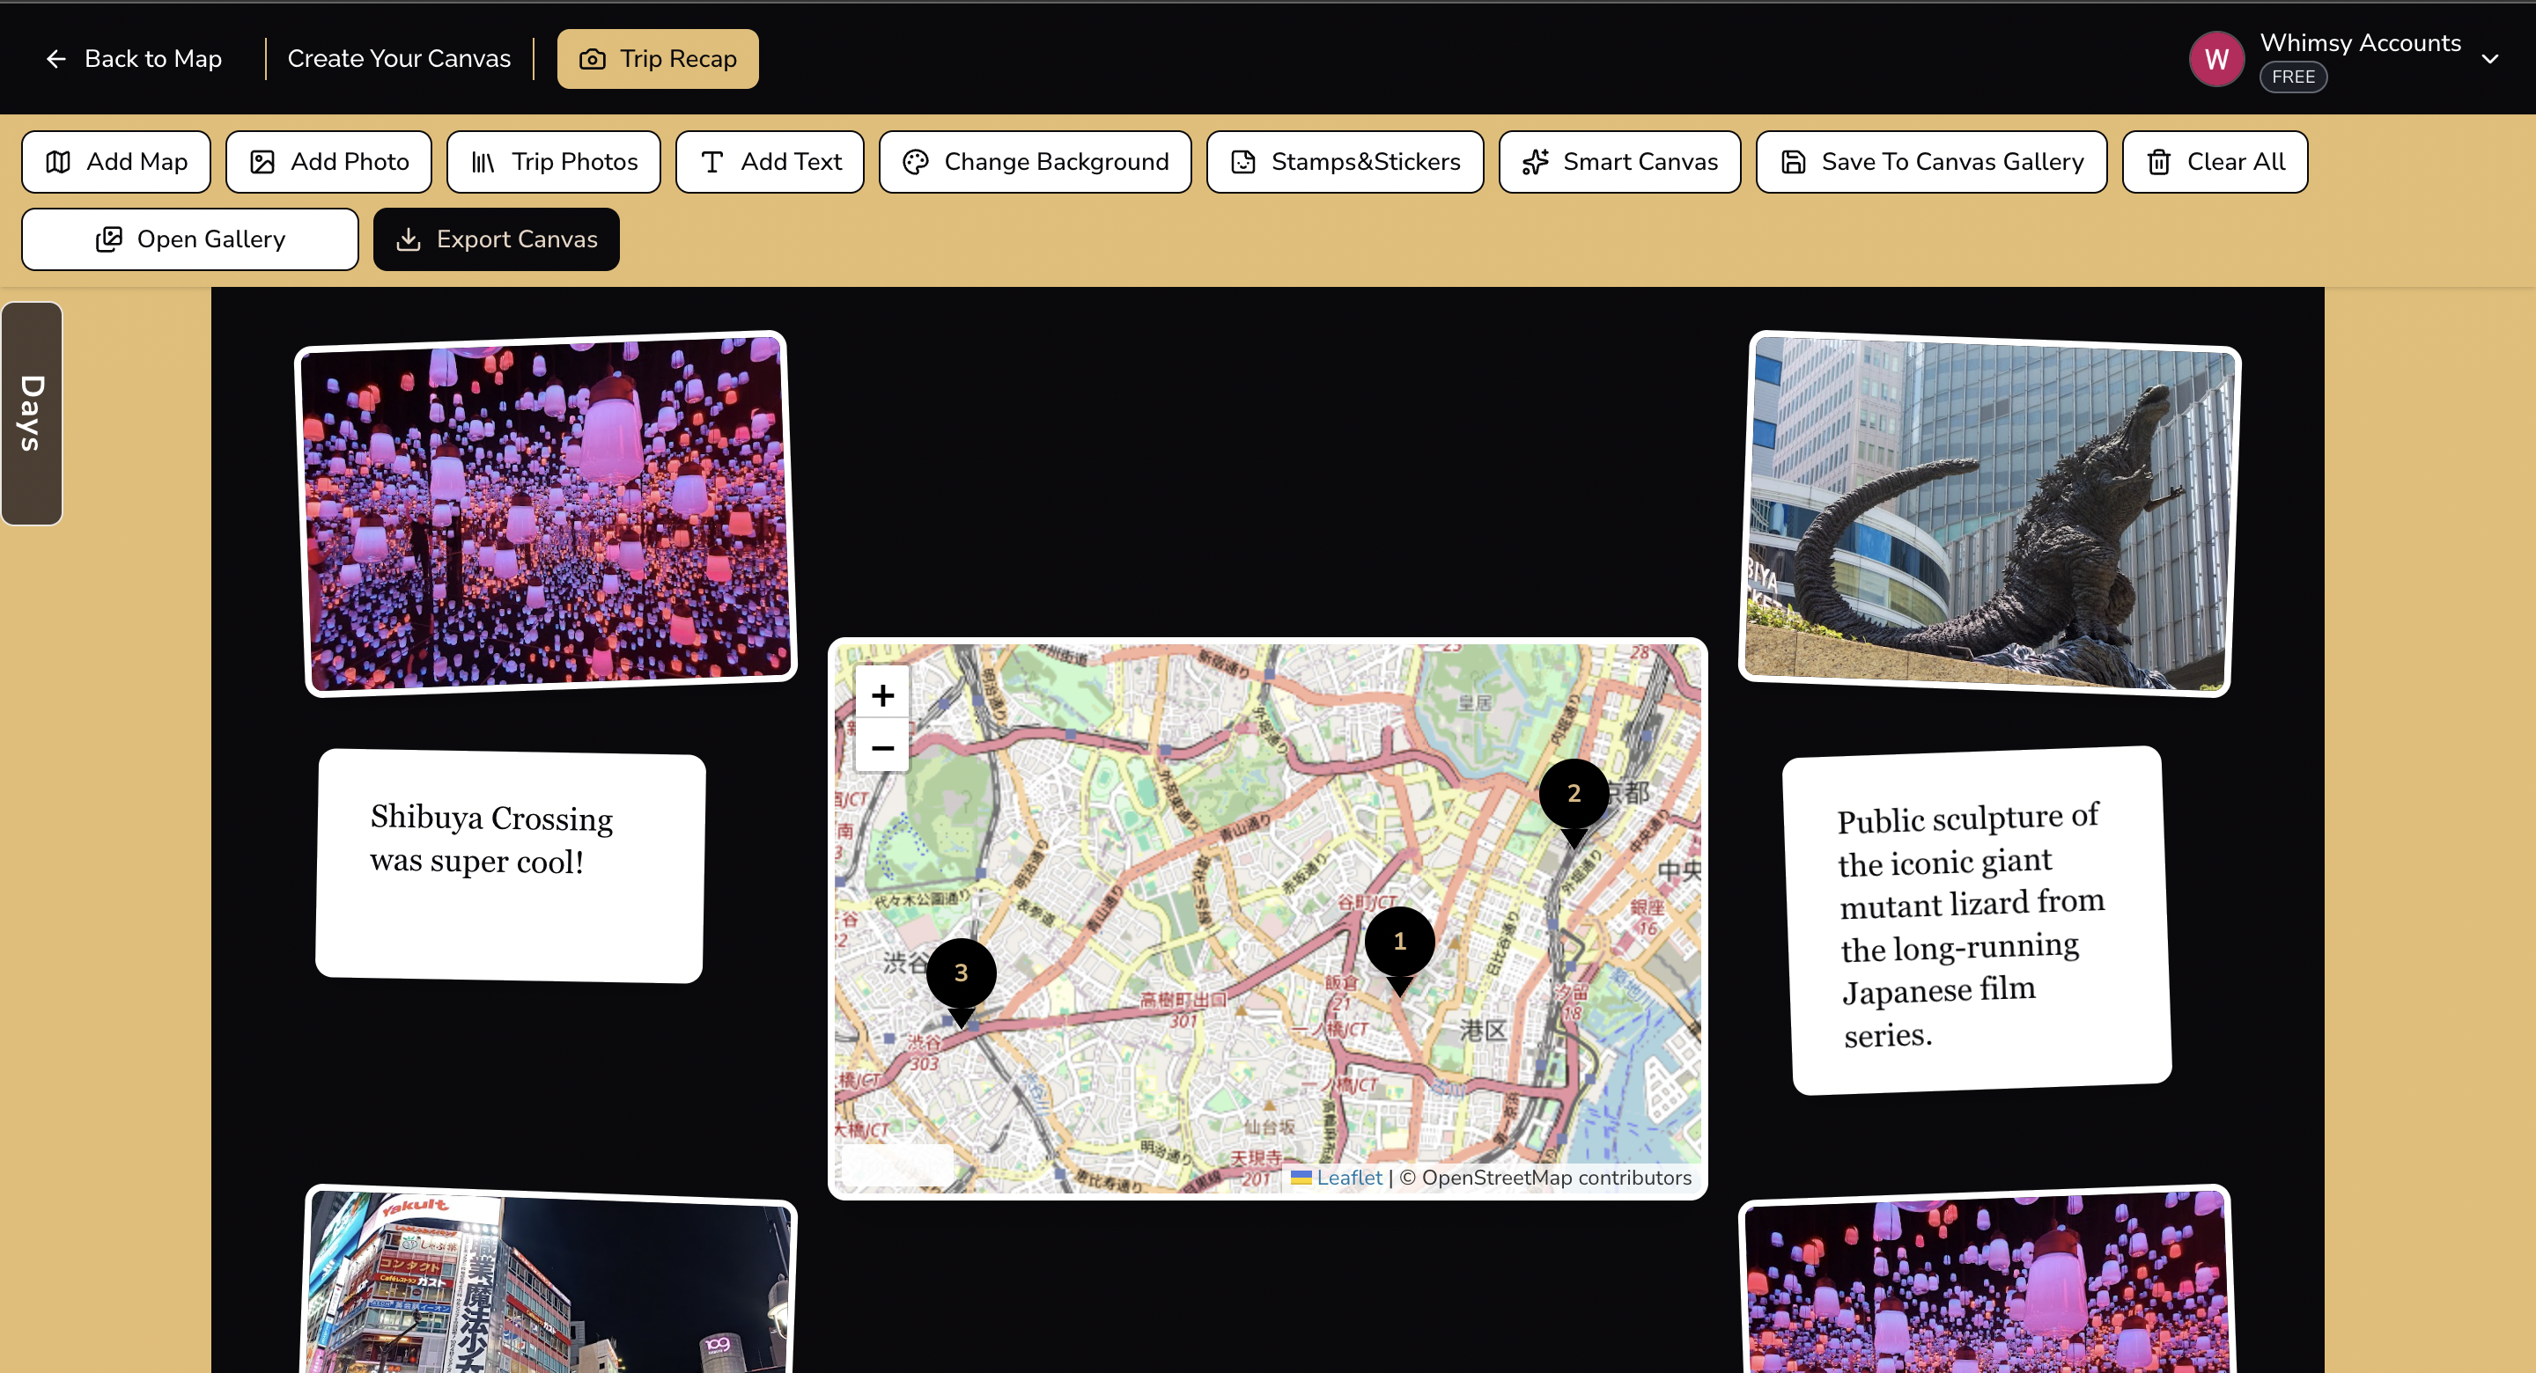Screen dimensions: 2536x1373
Task: Clear All canvas items
Action: [x=2215, y=163]
